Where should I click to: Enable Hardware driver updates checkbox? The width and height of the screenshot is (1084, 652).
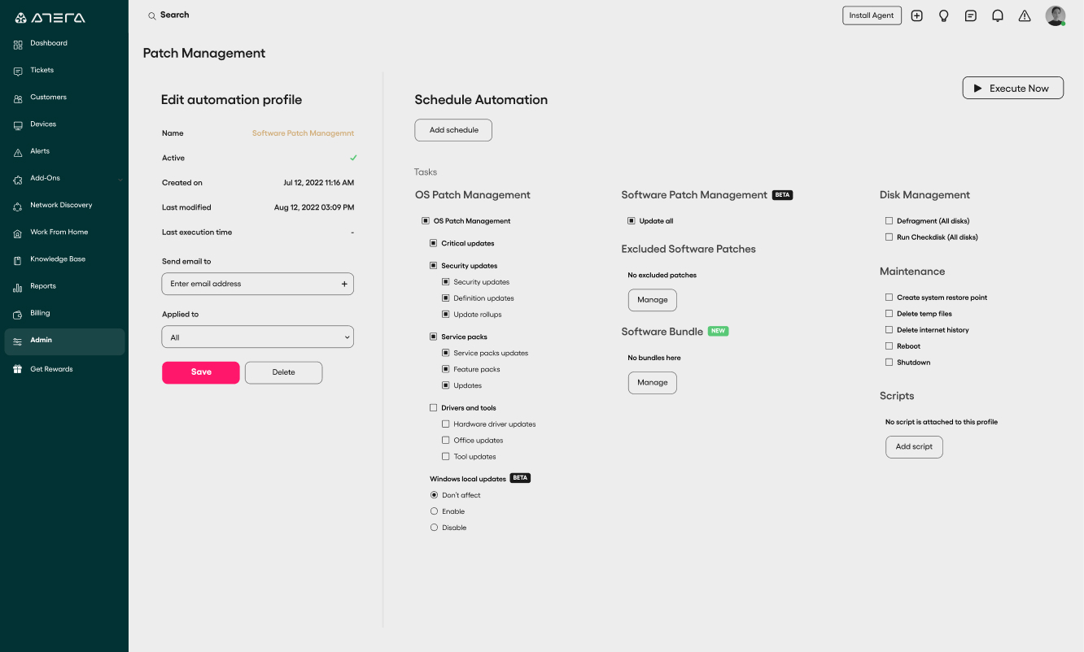[446, 424]
